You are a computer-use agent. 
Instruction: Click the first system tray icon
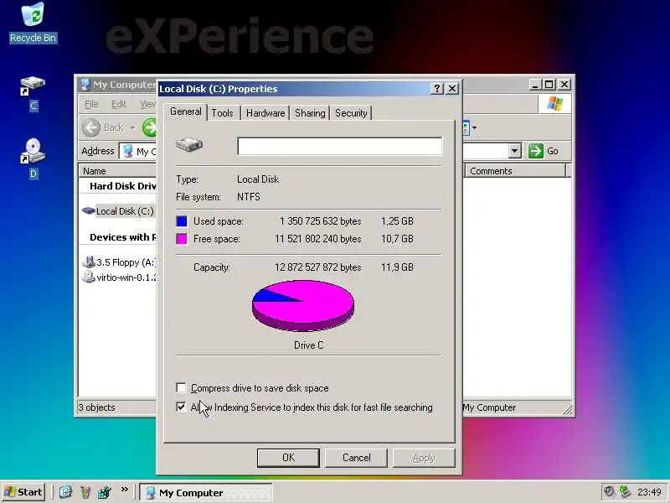[x=609, y=491]
